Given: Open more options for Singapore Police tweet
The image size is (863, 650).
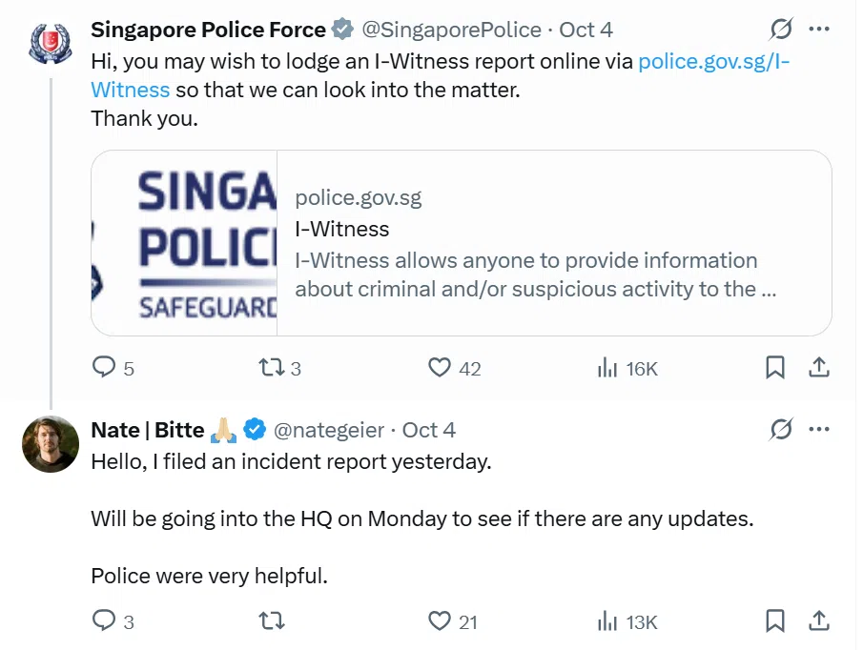Looking at the screenshot, I should pyautogui.click(x=818, y=30).
